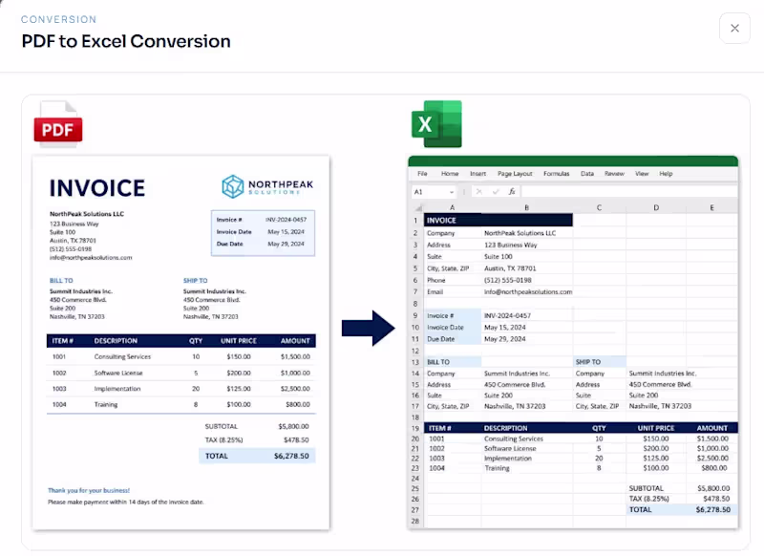Click the 'PDF to Excel Conversion' title
Screen dimensions: 764x556
(x=126, y=41)
